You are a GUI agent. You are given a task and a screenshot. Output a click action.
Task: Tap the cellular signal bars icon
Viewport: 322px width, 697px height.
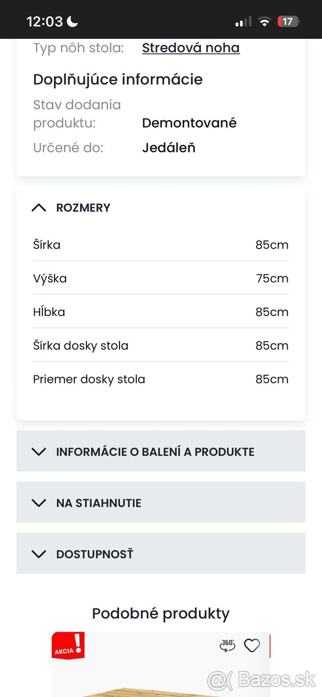coord(243,21)
